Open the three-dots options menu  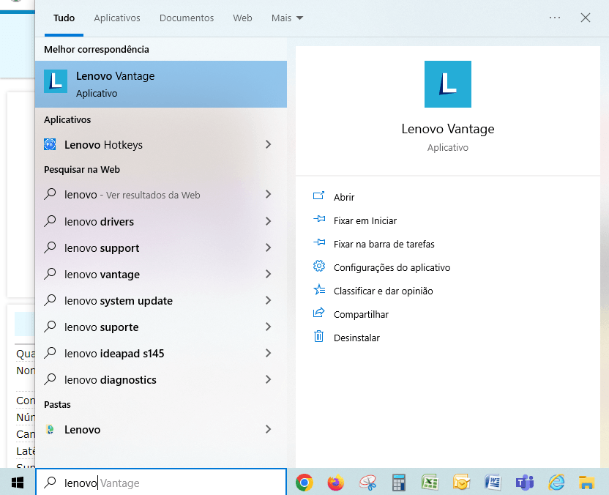coord(555,18)
